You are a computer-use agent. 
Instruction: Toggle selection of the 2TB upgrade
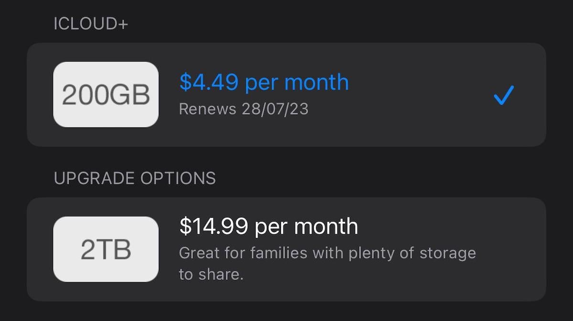coord(286,249)
